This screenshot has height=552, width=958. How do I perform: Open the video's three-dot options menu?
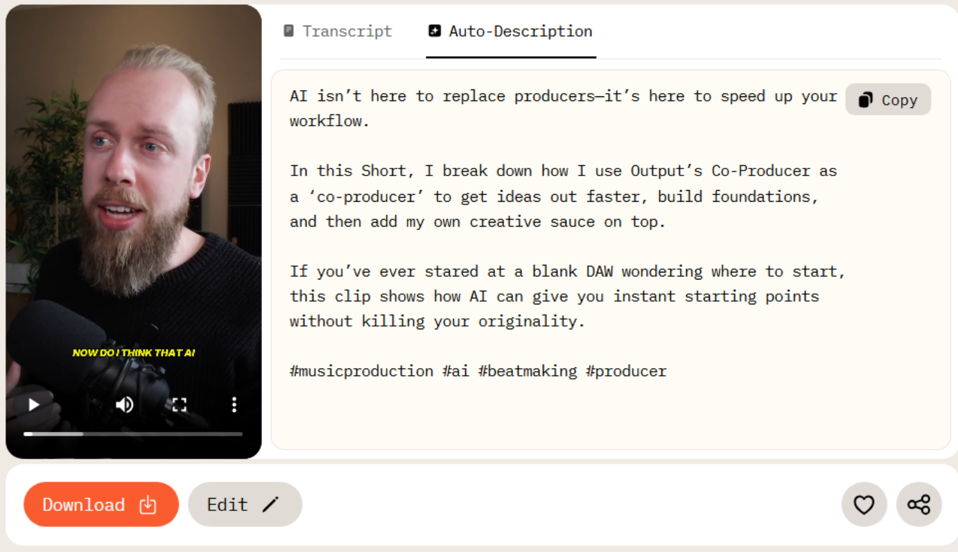coord(234,405)
